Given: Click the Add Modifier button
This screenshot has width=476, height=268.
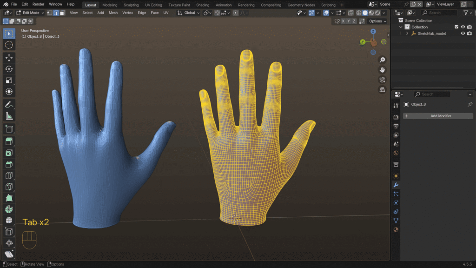Looking at the screenshot, I should coord(438,116).
